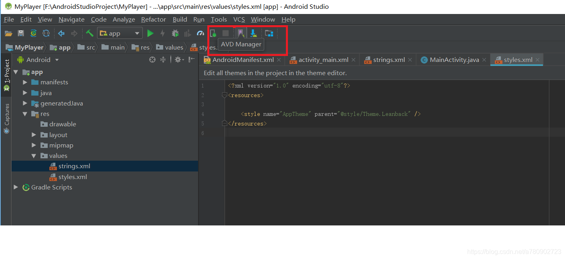Image resolution: width=565 pixels, height=259 pixels.
Task: Expand the generatedJava folder
Action: tap(25, 104)
